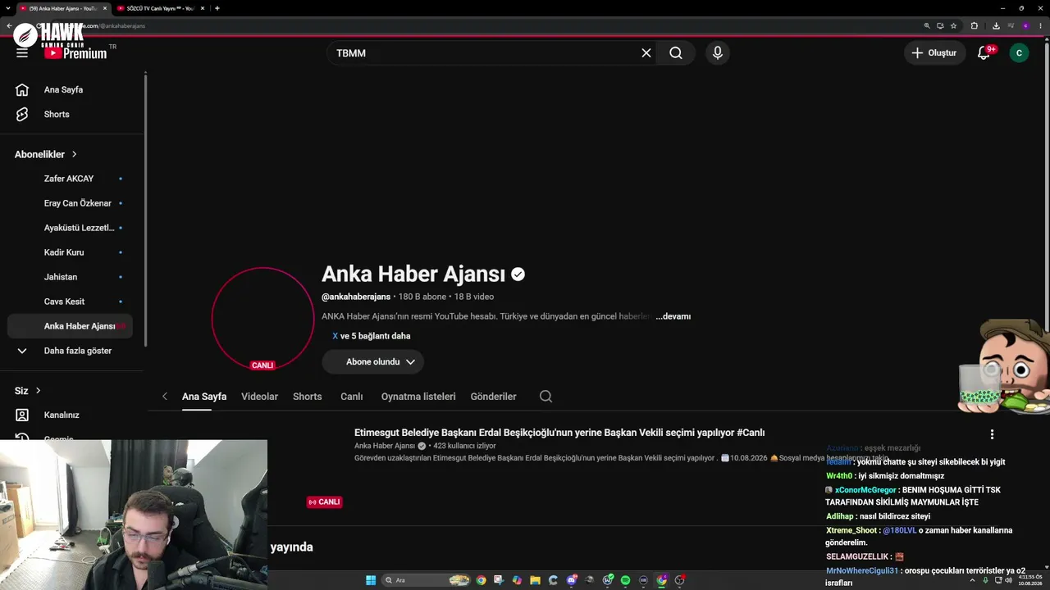
Task: Switch to the Gönderiler tab
Action: [494, 397]
